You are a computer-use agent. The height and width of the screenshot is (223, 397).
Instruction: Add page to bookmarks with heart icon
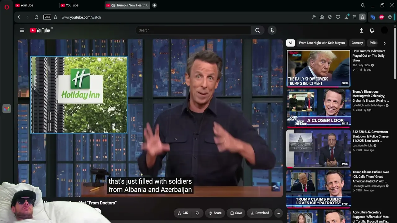(338, 17)
